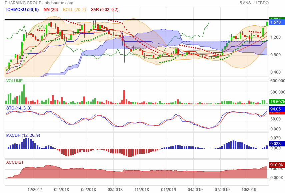This screenshot has height=193, width=285.
Task: Click the blue 1.570 last price tag
Action: coord(277,22)
